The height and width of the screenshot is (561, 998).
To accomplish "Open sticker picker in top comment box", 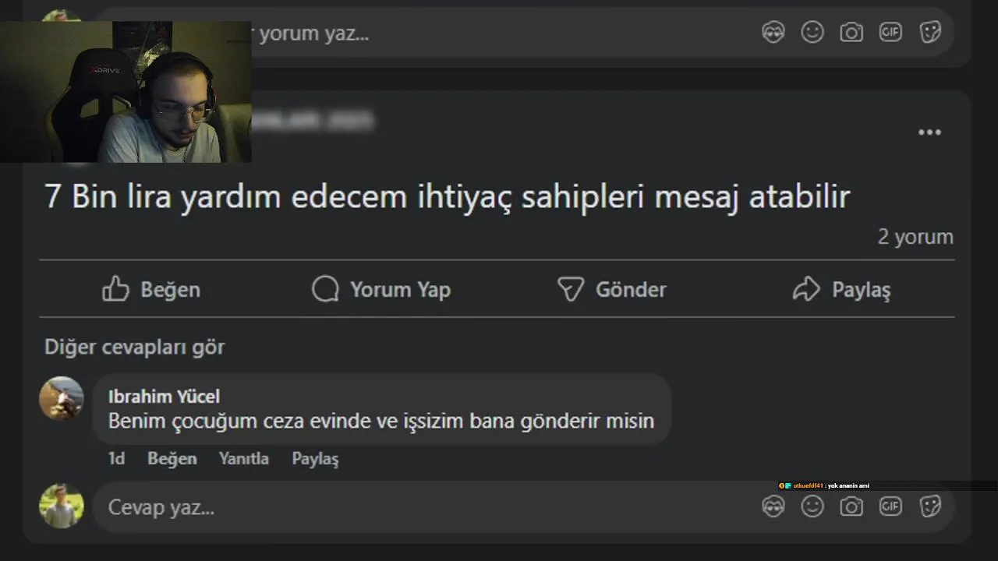I will tap(930, 32).
